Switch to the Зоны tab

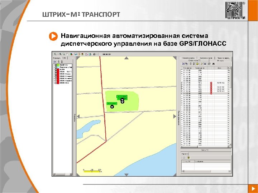[x=64, y=58]
